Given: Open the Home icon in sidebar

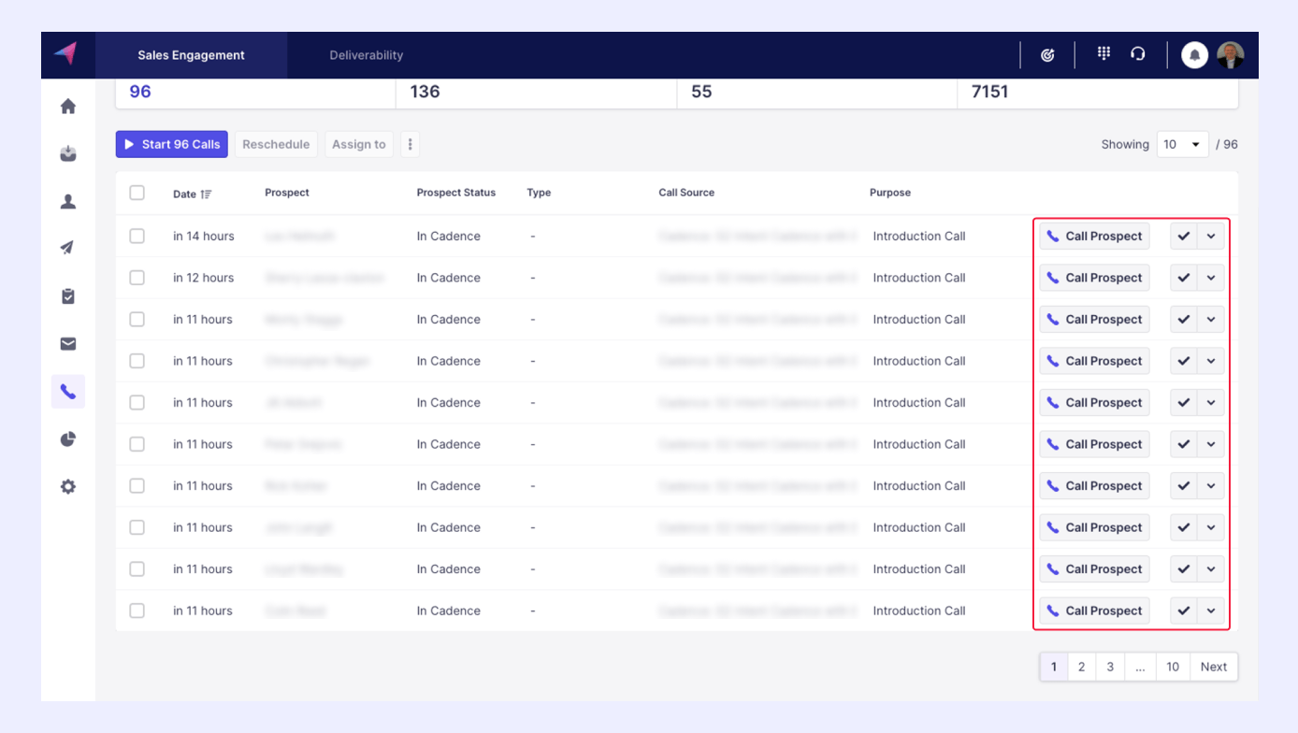Looking at the screenshot, I should [68, 107].
